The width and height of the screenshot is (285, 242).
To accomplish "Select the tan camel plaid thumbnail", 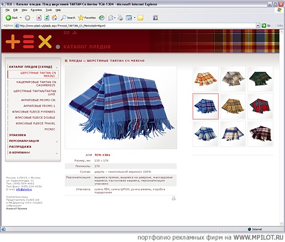I will [x=233, y=106].
